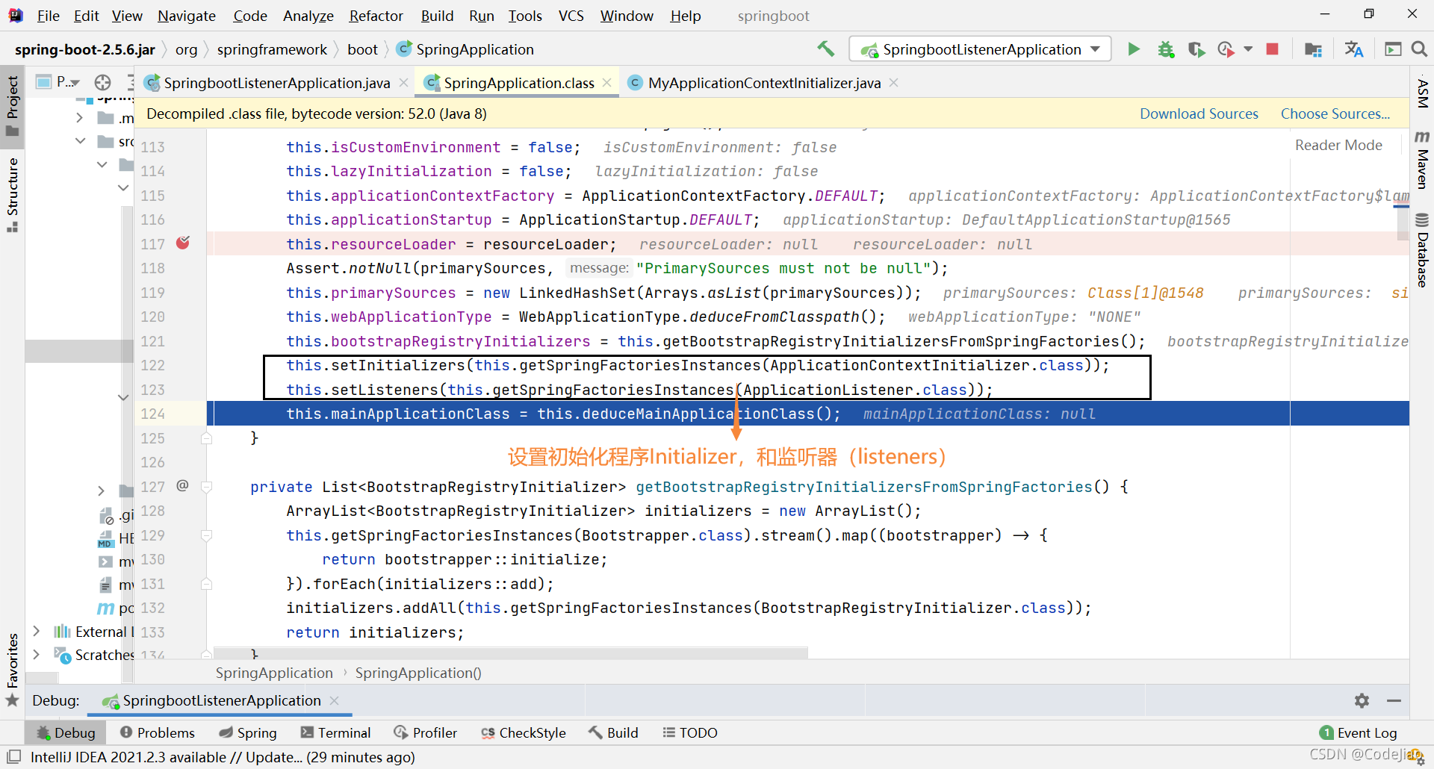Image resolution: width=1434 pixels, height=769 pixels.
Task: Collapse the src folder in project tree
Action: (80, 141)
